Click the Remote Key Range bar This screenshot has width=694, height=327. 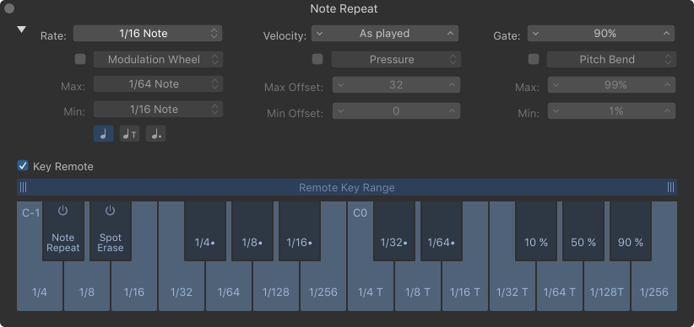point(346,187)
